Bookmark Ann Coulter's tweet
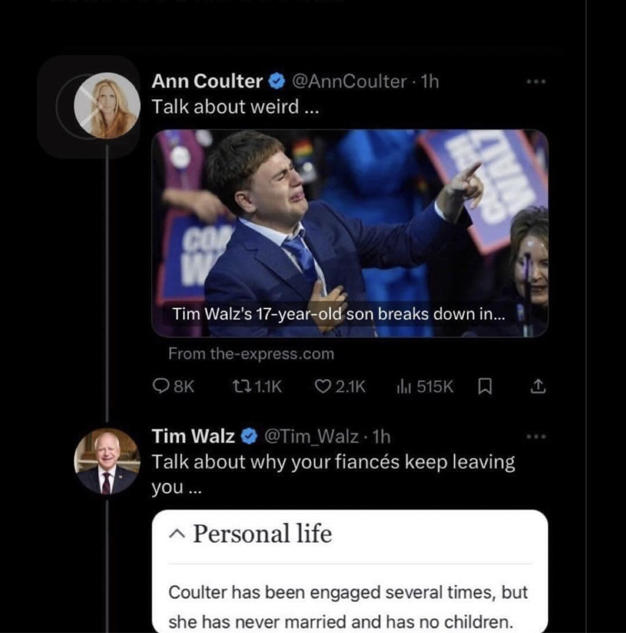626x633 pixels. pyautogui.click(x=484, y=388)
